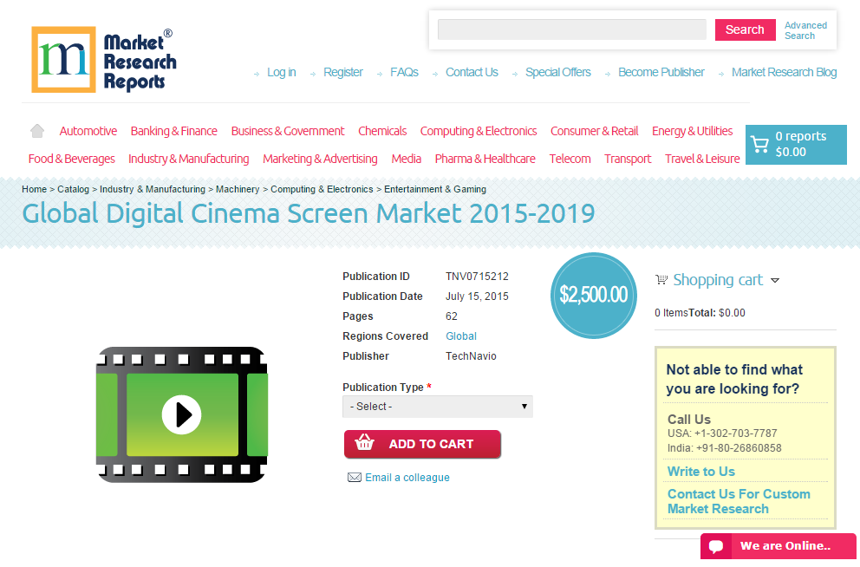This screenshot has width=860, height=567.
Task: Click the ADD TO CART button
Action: click(422, 443)
